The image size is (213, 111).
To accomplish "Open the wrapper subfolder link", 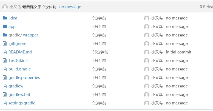I will [x=30, y=35].
